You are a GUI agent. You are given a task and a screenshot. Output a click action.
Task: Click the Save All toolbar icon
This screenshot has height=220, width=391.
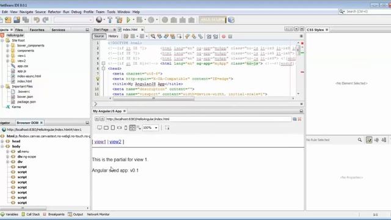(26, 20)
